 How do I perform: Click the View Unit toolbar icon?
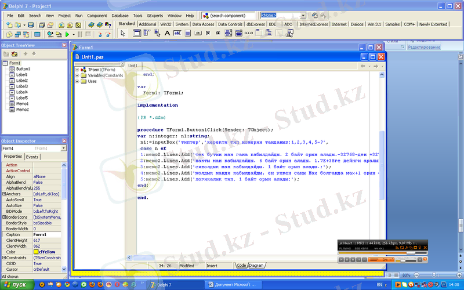pos(9,34)
